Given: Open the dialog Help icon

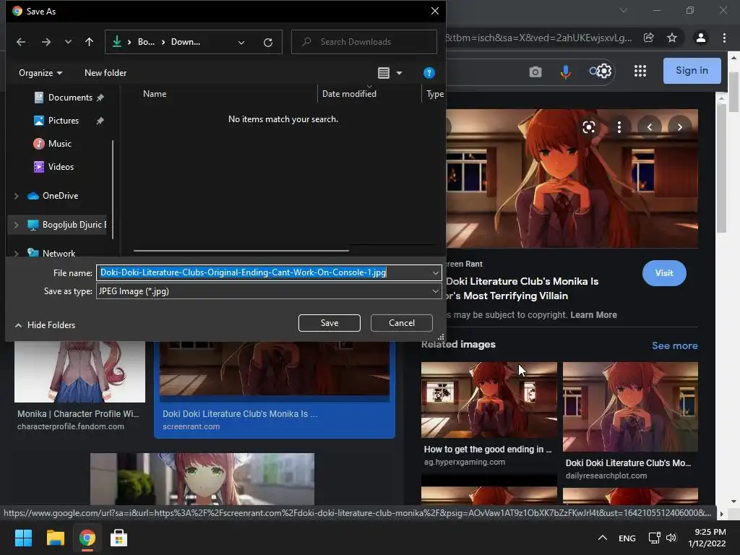Looking at the screenshot, I should (x=429, y=73).
